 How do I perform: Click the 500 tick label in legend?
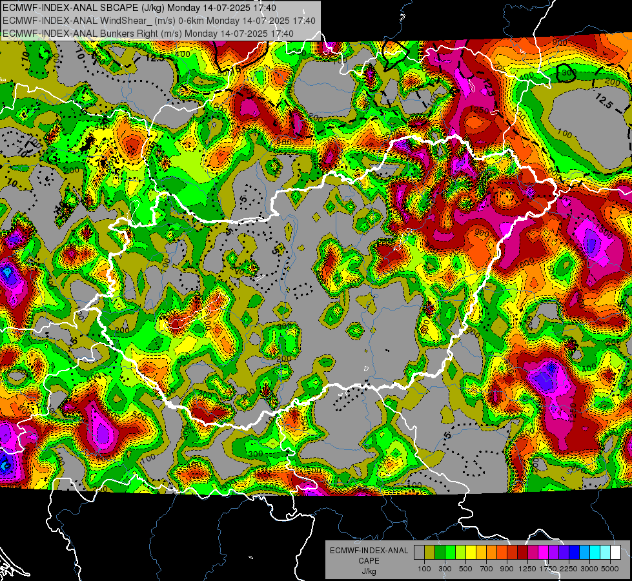(x=465, y=569)
